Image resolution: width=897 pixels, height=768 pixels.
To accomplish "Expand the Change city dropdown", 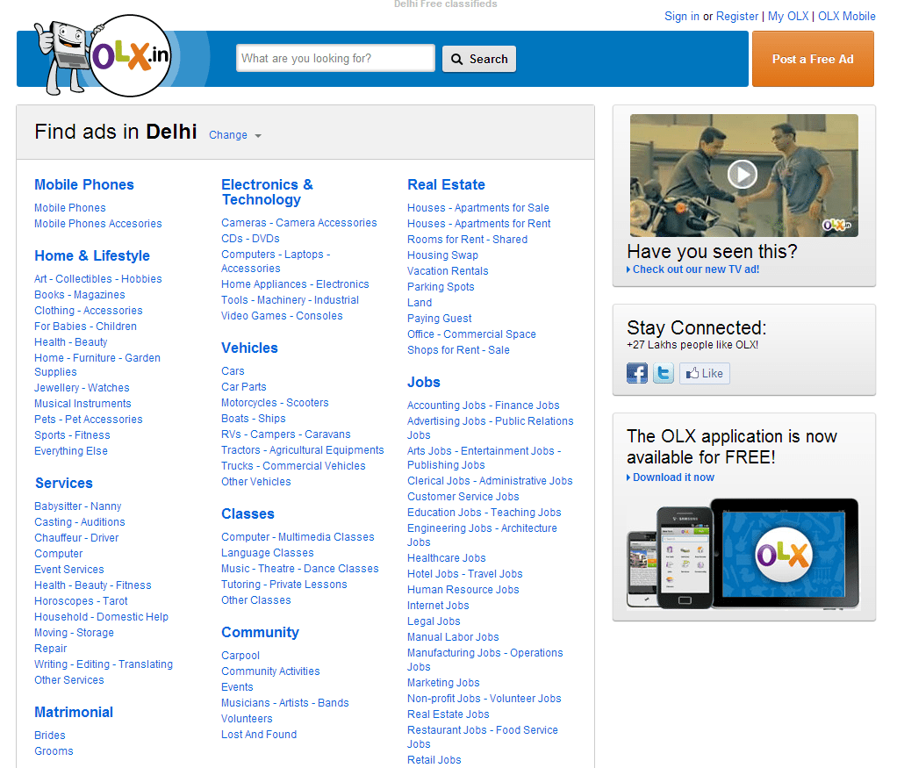I will tap(235, 135).
